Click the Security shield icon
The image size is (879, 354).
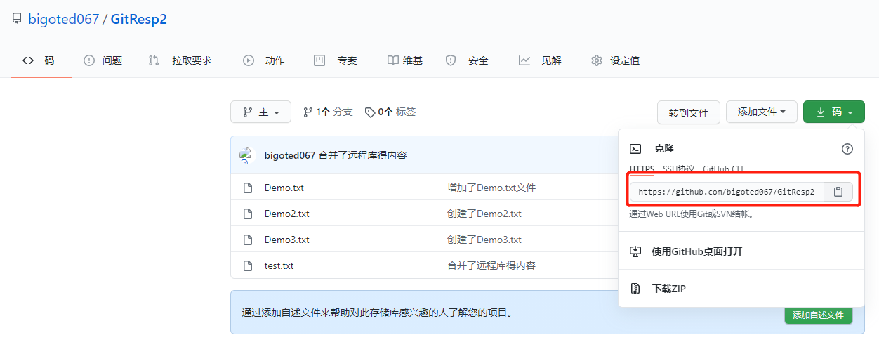(x=451, y=60)
